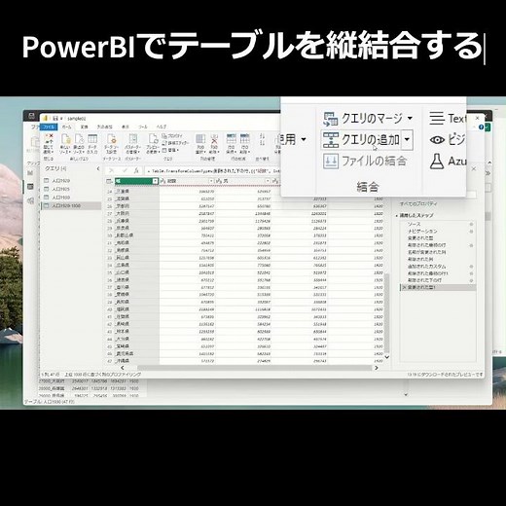Open the クエリの追加 dropdown arrow
The image size is (506, 506).
click(x=407, y=140)
